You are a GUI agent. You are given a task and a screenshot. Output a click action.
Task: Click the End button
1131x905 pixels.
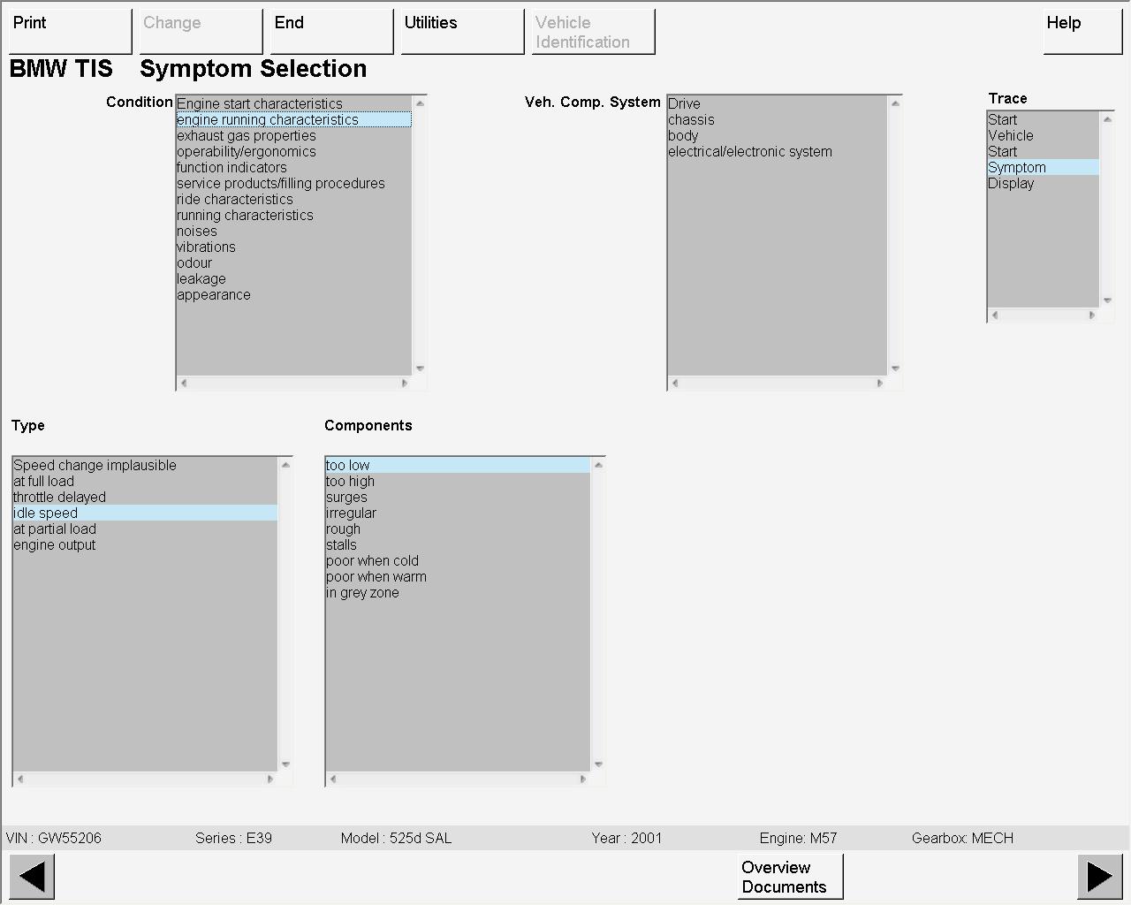[x=332, y=32]
